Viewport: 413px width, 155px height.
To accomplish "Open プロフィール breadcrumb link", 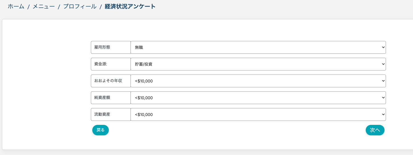I will (x=80, y=7).
